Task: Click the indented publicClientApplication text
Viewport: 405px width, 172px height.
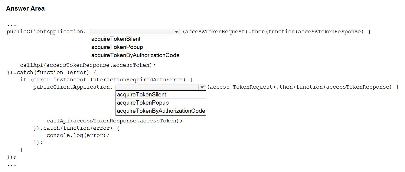Action: [x=73, y=87]
